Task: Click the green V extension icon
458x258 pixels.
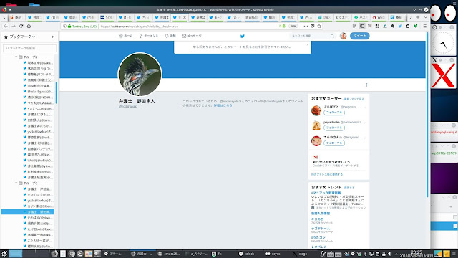Action: [x=415, y=26]
